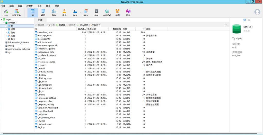Expand the 备份 tree node

point(6,39)
